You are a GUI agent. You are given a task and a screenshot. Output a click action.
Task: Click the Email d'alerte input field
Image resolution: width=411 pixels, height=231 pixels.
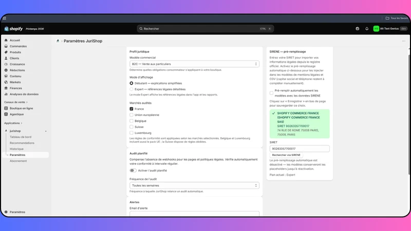[194, 214]
